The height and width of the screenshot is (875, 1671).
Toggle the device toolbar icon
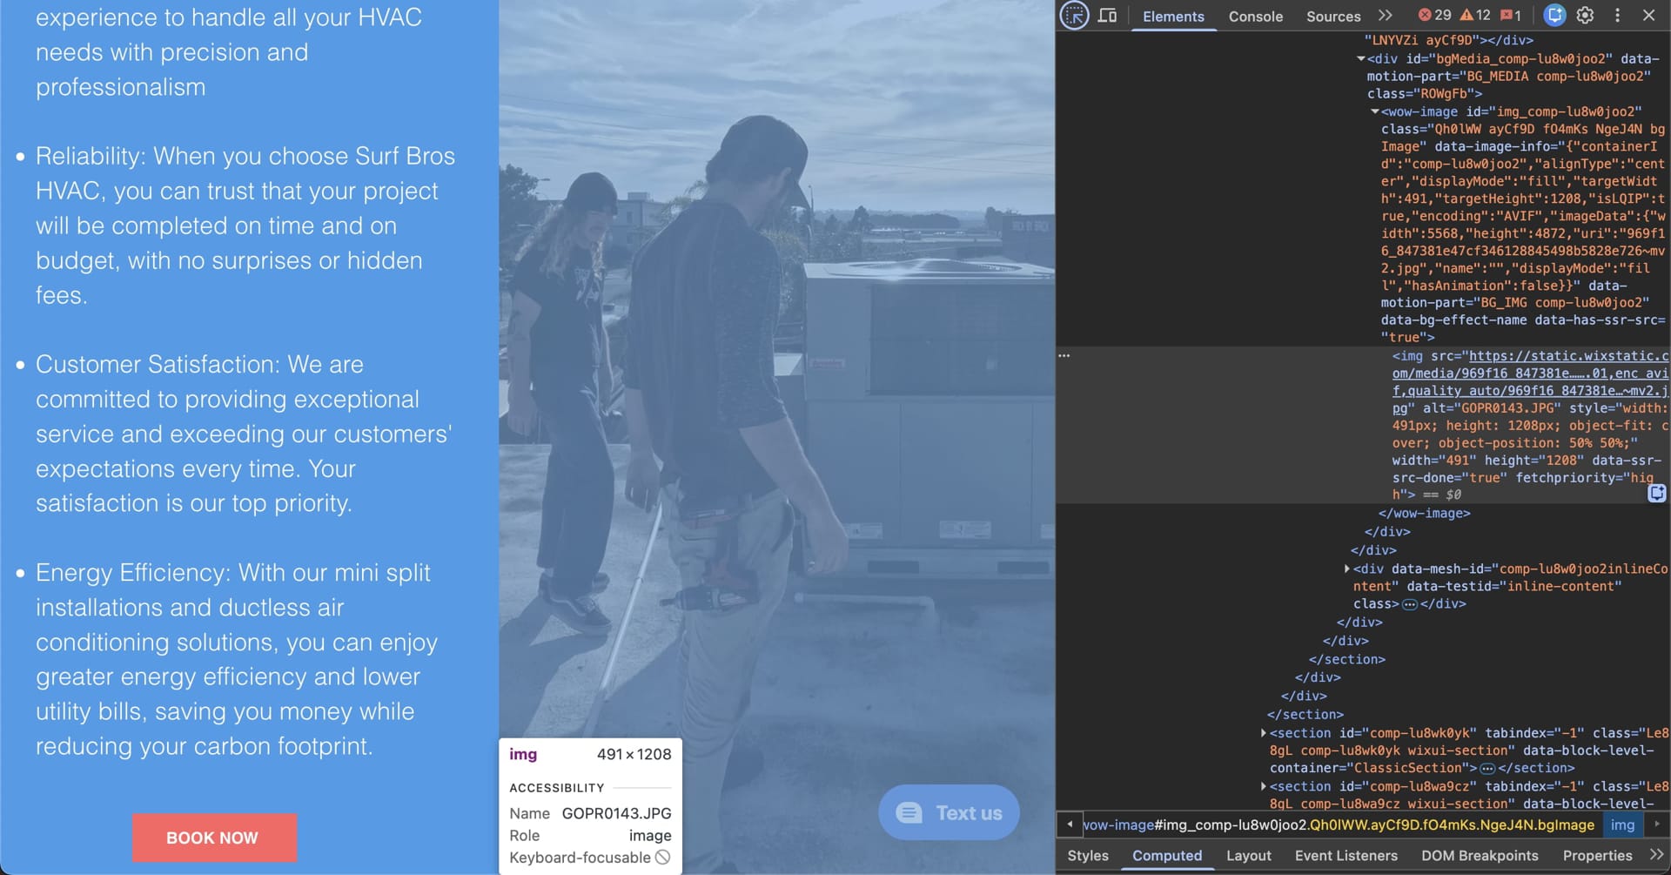pos(1107,16)
